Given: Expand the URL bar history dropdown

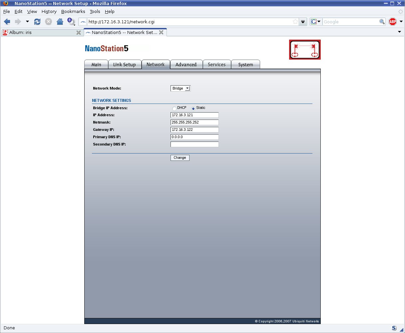Looking at the screenshot, I should click(x=303, y=22).
